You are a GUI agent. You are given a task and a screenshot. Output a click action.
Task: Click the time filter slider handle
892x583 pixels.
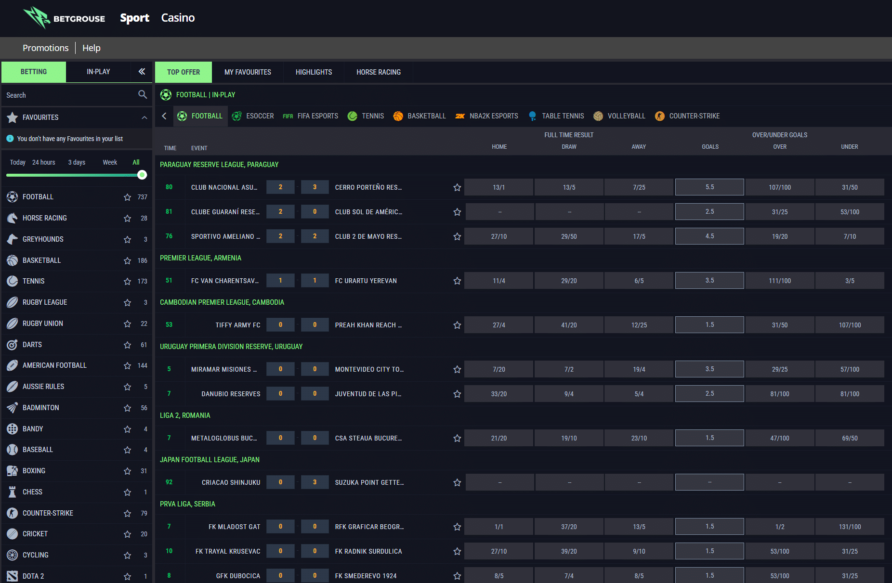(142, 175)
